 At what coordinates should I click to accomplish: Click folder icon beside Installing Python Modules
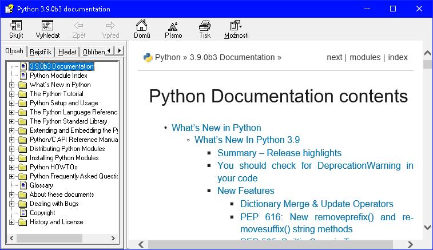(23, 158)
